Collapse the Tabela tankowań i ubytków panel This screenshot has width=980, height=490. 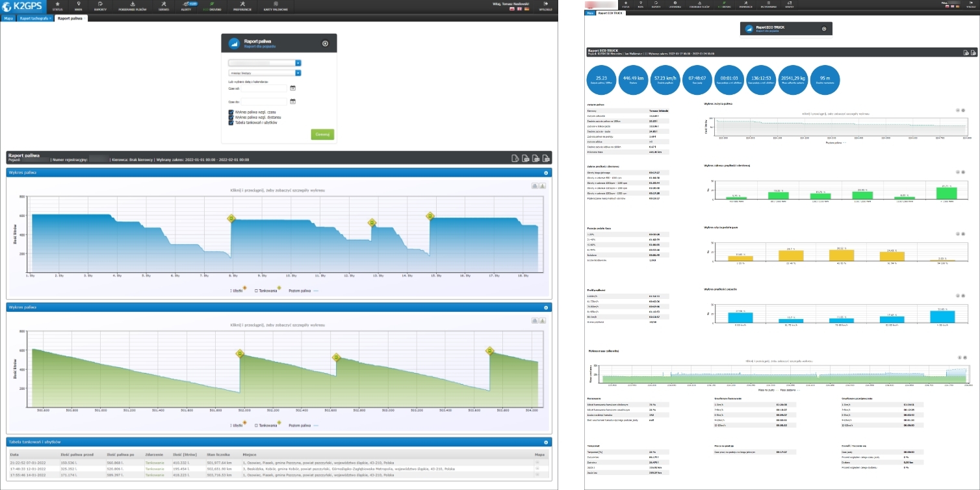click(546, 442)
